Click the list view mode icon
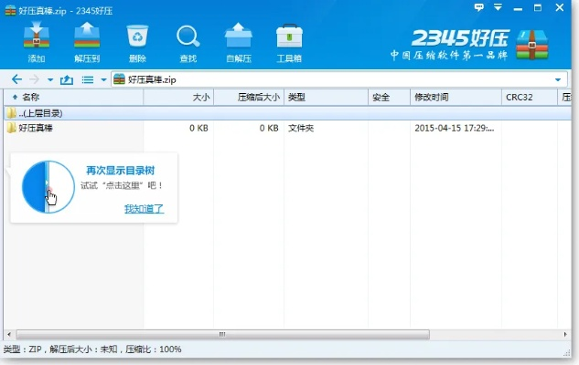The width and height of the screenshot is (579, 365). click(x=88, y=79)
